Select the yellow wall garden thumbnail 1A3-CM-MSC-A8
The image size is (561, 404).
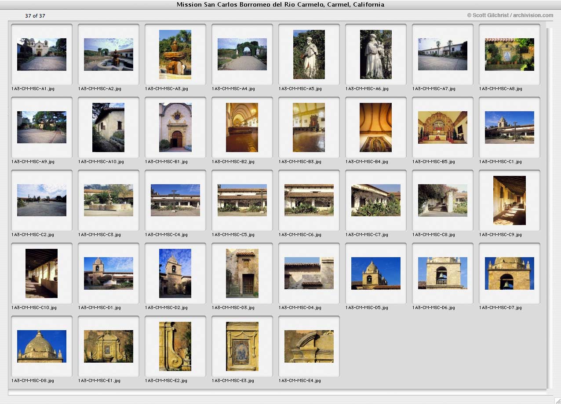click(x=510, y=55)
